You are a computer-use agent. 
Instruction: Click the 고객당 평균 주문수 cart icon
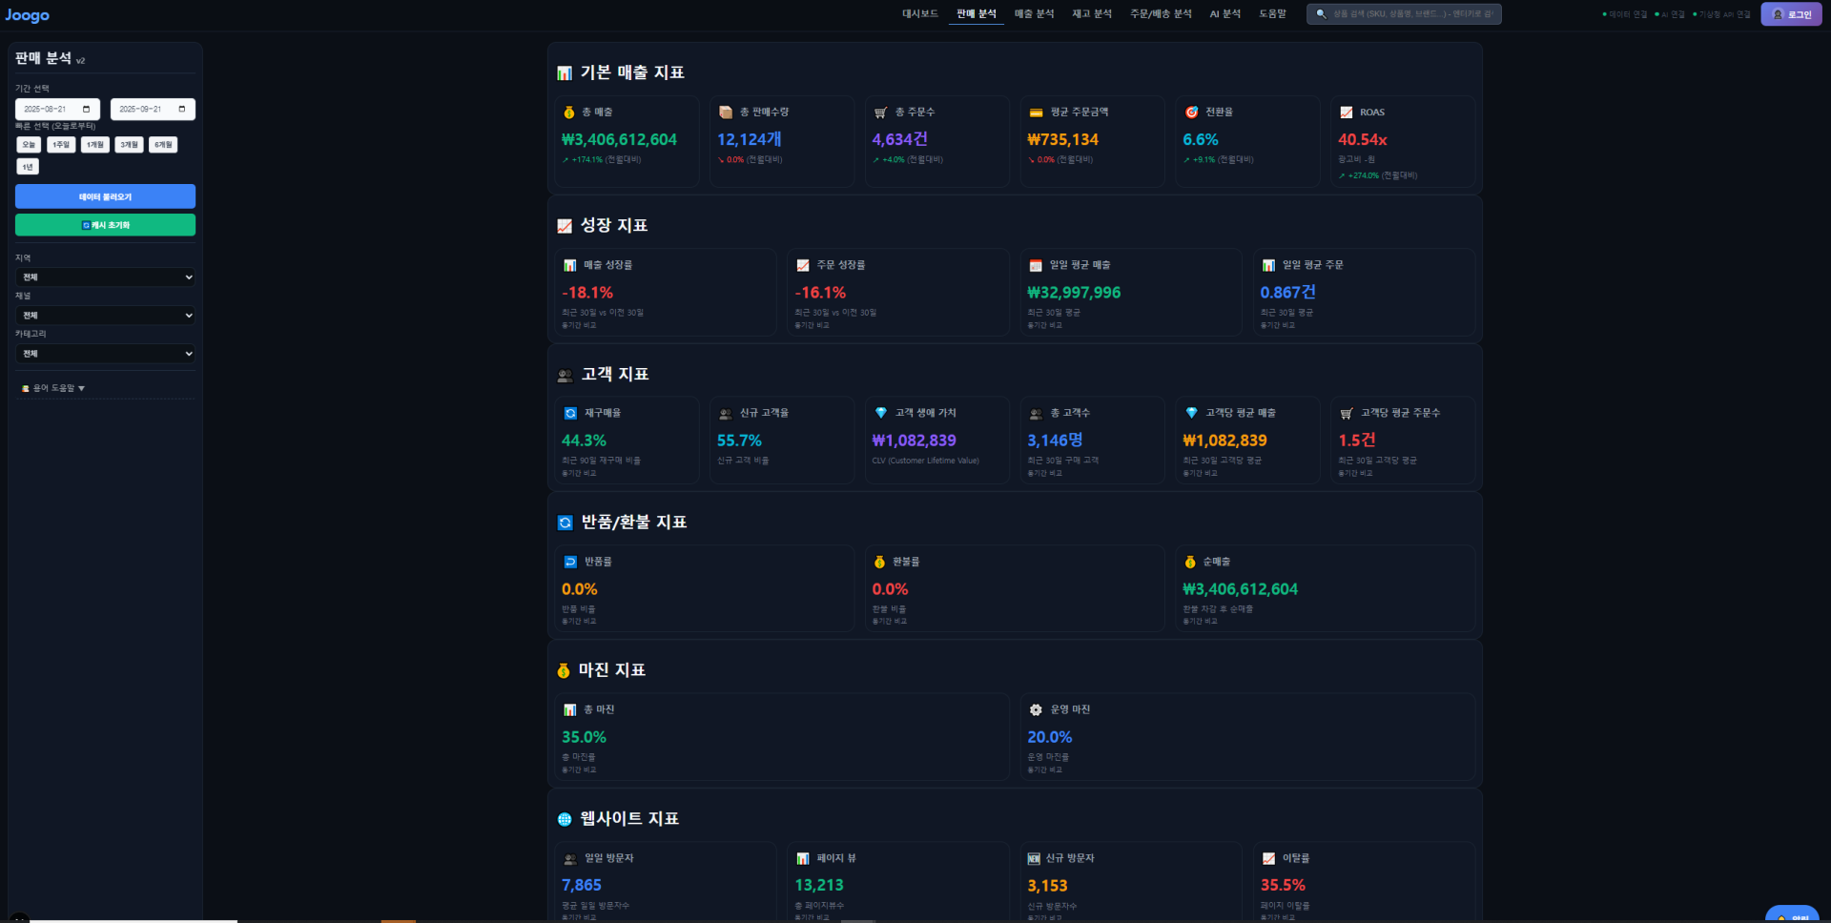pos(1347,413)
